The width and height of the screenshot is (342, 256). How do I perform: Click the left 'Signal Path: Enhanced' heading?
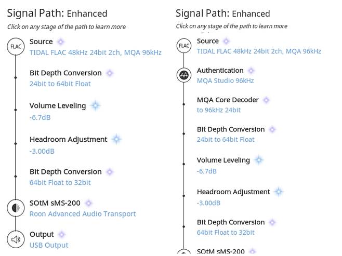(x=57, y=14)
